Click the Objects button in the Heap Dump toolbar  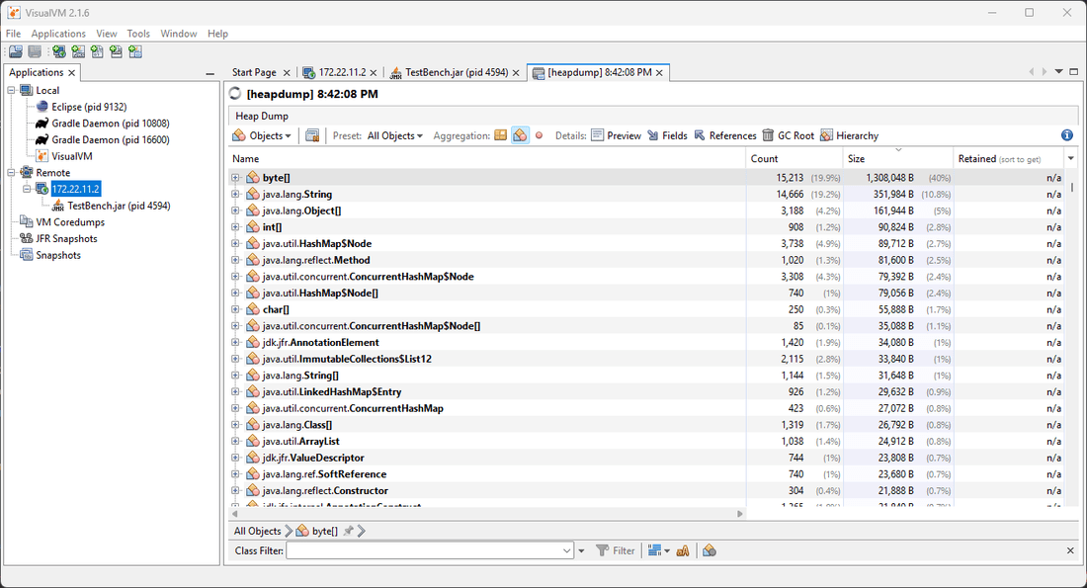click(262, 135)
